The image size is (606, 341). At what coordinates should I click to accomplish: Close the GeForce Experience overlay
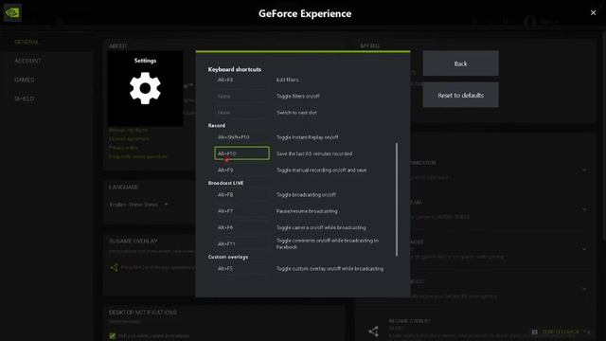(x=594, y=12)
